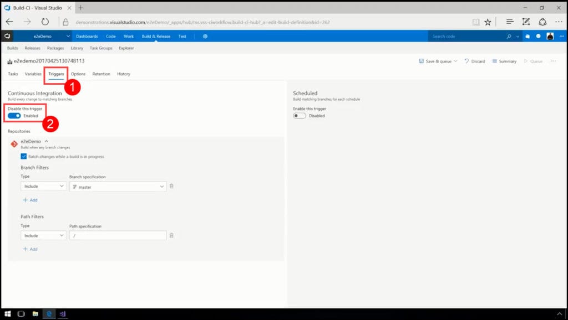Add page to favorites with star icon
This screenshot has height=320, width=568.
488,22
